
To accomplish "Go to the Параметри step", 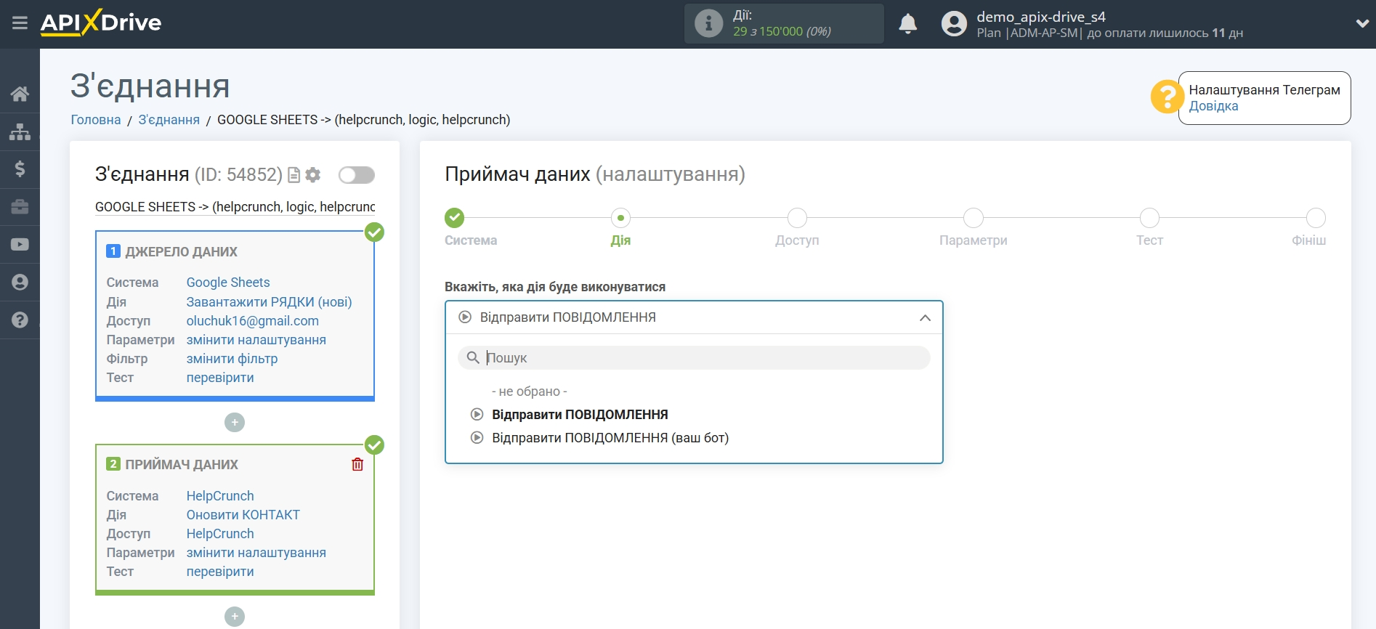I will (x=974, y=218).
